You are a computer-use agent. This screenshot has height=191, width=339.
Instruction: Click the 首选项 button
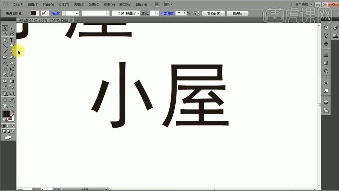237,13
